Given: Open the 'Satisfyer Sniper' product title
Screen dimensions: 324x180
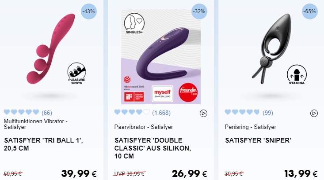Looking at the screenshot, I should [258, 140].
